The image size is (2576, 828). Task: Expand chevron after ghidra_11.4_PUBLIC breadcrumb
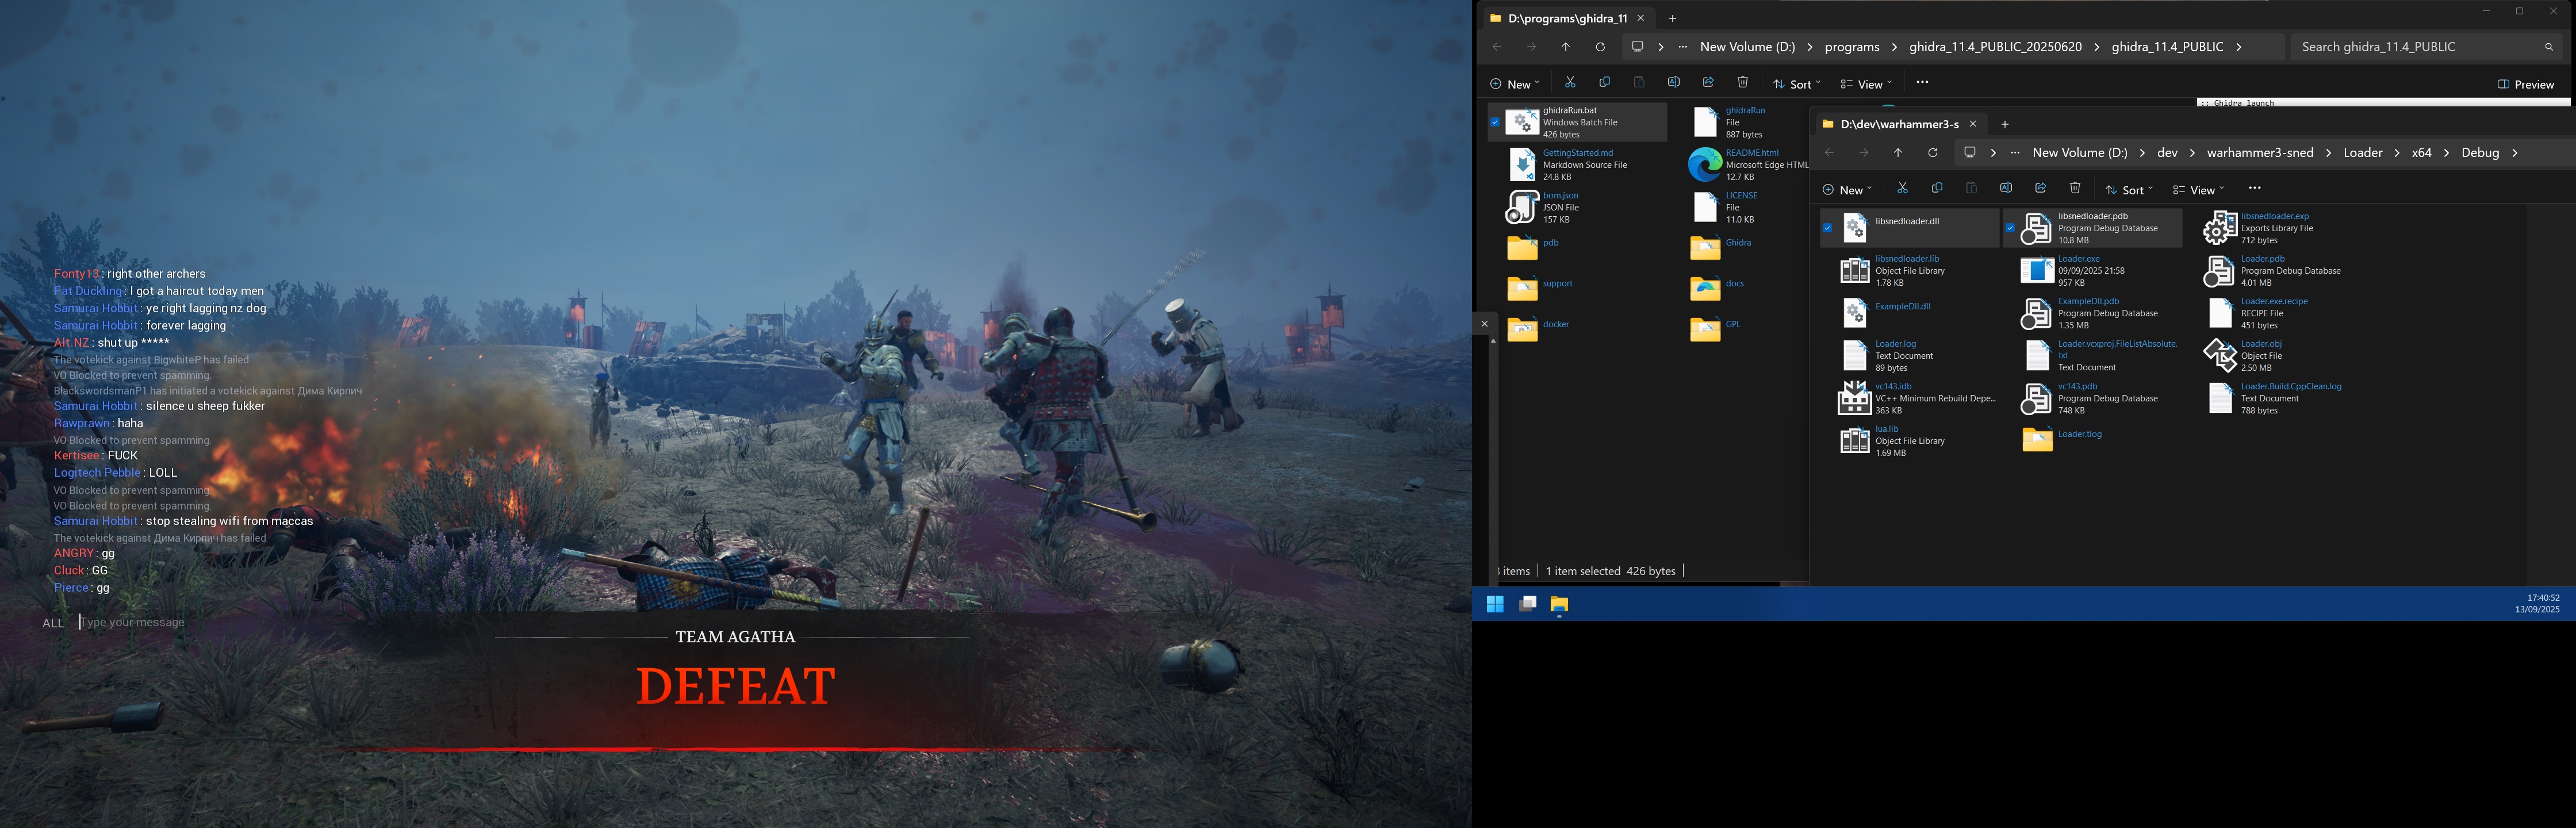click(x=2239, y=47)
